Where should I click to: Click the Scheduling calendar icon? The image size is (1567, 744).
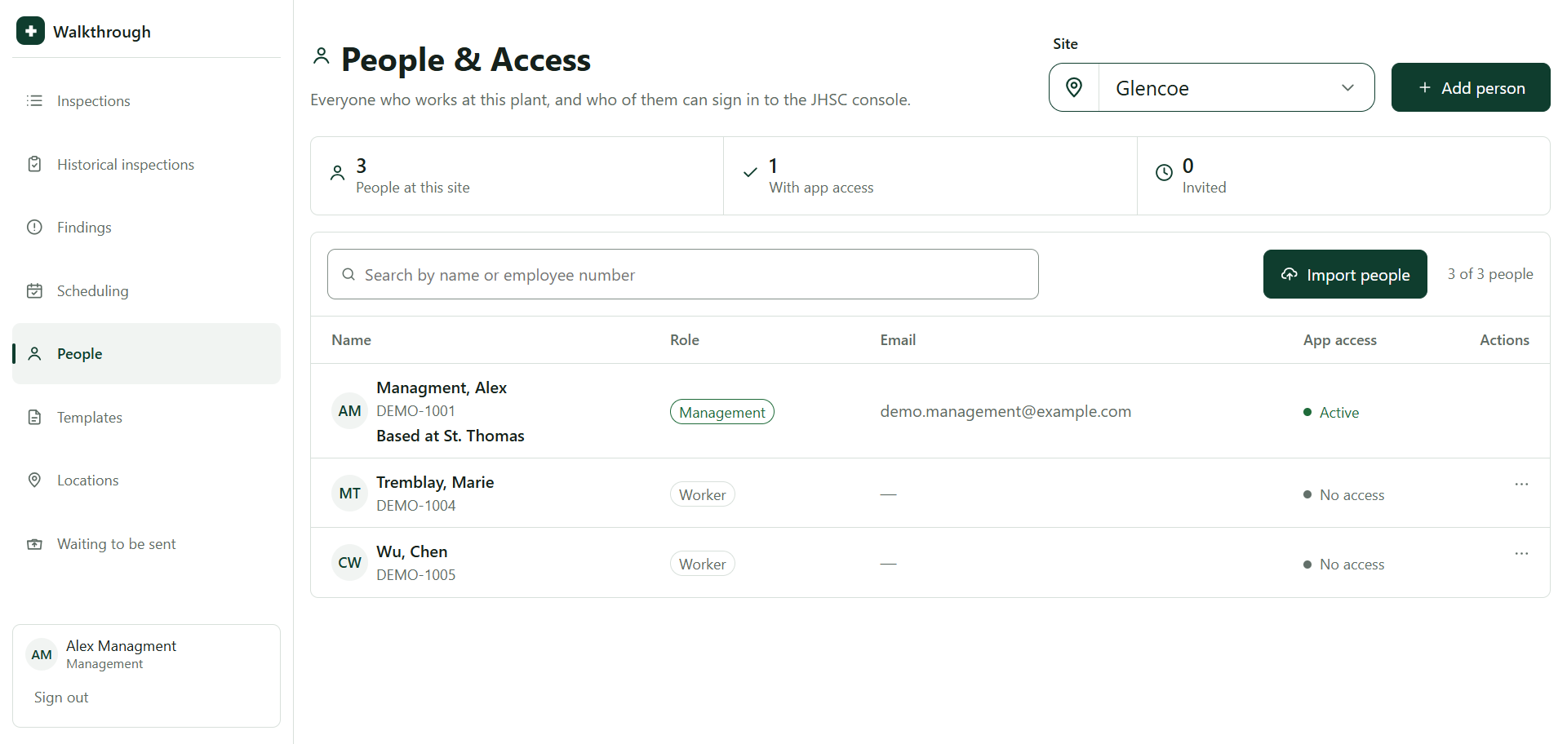click(34, 291)
